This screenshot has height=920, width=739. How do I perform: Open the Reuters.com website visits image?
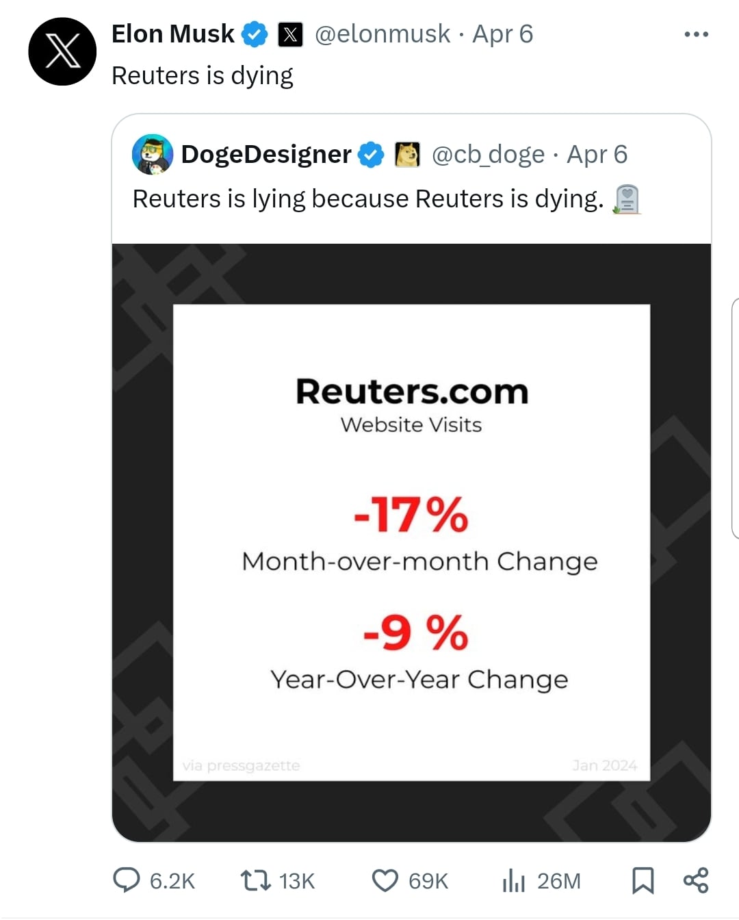tap(411, 543)
